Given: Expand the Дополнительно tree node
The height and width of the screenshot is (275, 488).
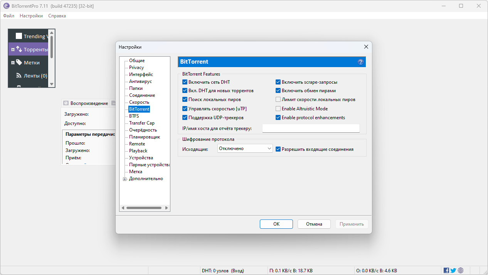Looking at the screenshot, I should tap(125, 179).
